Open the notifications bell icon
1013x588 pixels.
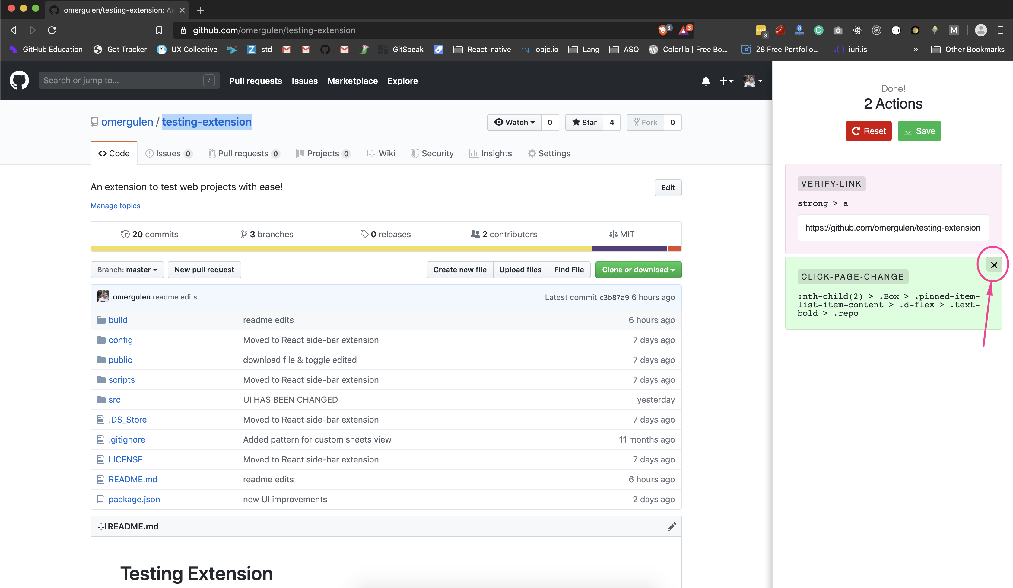[x=706, y=81]
